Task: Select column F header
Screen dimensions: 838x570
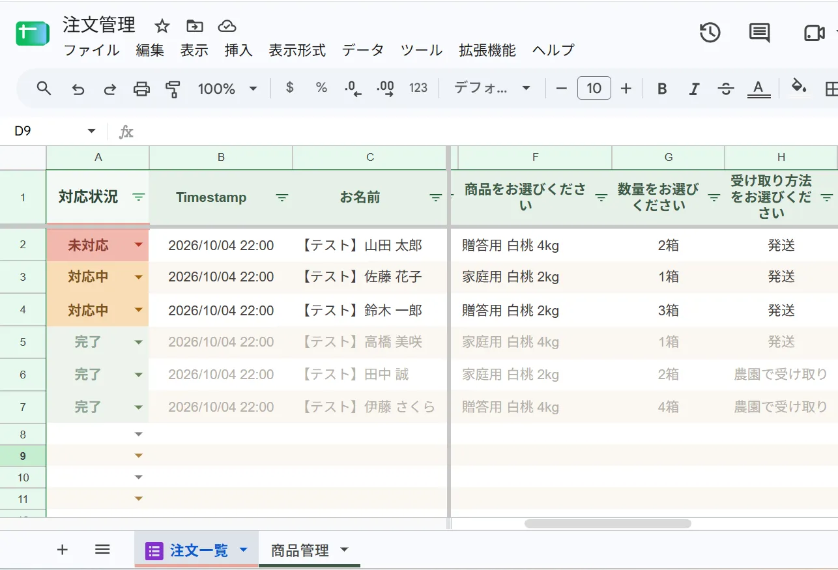Action: [x=535, y=157]
